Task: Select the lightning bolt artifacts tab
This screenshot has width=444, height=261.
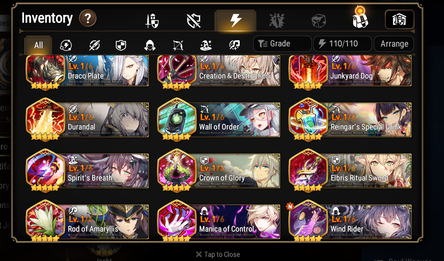Action: point(235,21)
